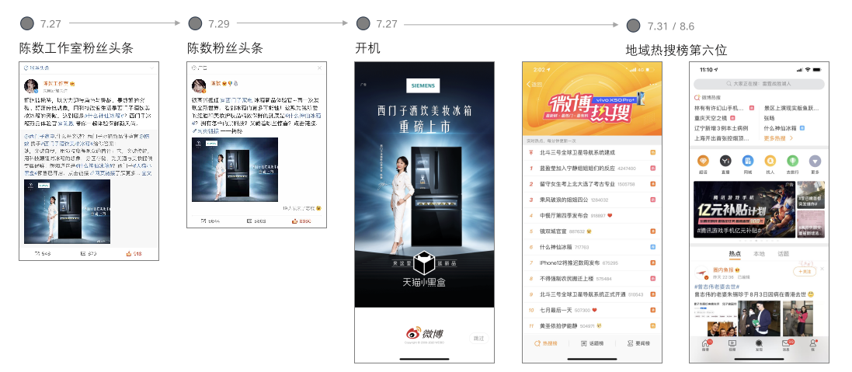The width and height of the screenshot is (852, 372).
Task: Select the 话题 feed tab
Action: (x=784, y=254)
